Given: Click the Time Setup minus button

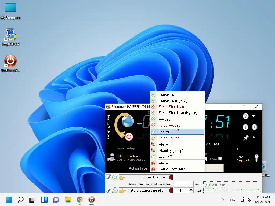Looking at the screenshot, I should click(139, 149).
